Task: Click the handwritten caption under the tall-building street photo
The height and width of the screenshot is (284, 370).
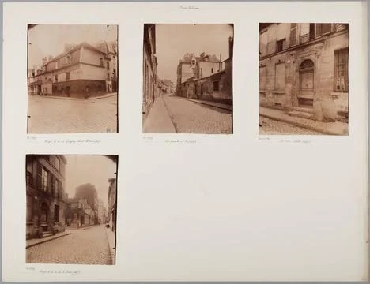Action: point(59,272)
